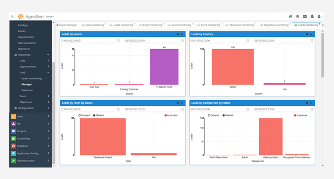The image size is (334, 179).
Task: Open favorites via the star icon
Action: [x=297, y=17]
